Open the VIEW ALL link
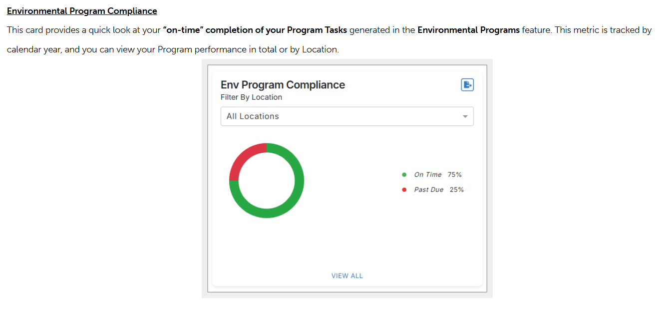Image resolution: width=668 pixels, height=309 pixels. point(347,276)
